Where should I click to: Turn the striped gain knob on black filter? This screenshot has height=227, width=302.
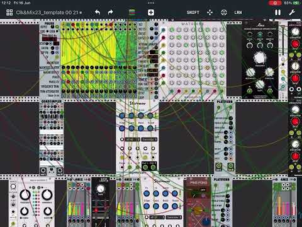point(260,84)
